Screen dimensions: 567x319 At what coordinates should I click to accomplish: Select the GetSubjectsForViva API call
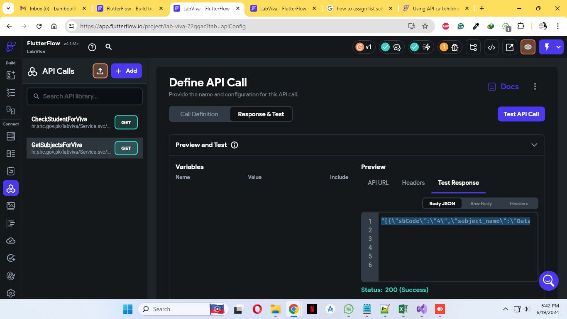[x=85, y=148]
